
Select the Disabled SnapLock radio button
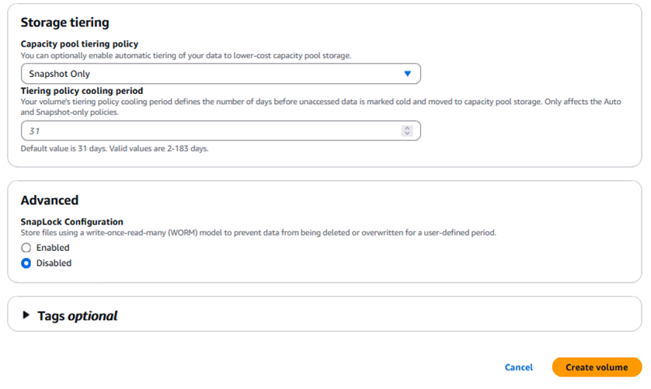coord(26,263)
